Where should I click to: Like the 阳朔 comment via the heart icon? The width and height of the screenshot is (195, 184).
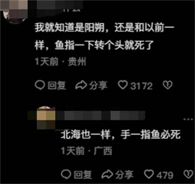123,85
